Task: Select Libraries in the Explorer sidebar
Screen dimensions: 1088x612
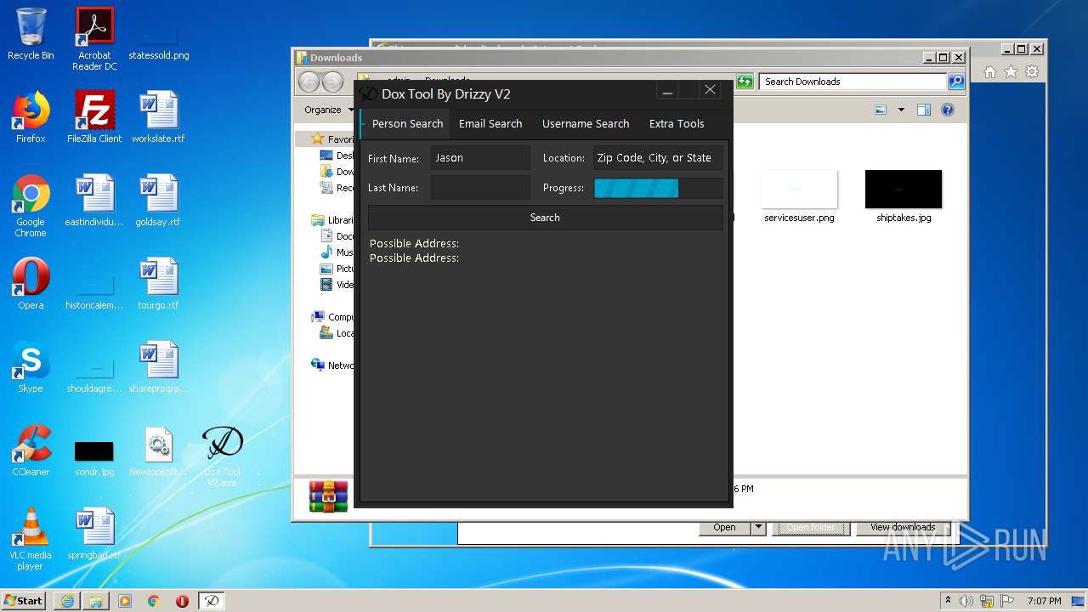Action: pos(334,220)
